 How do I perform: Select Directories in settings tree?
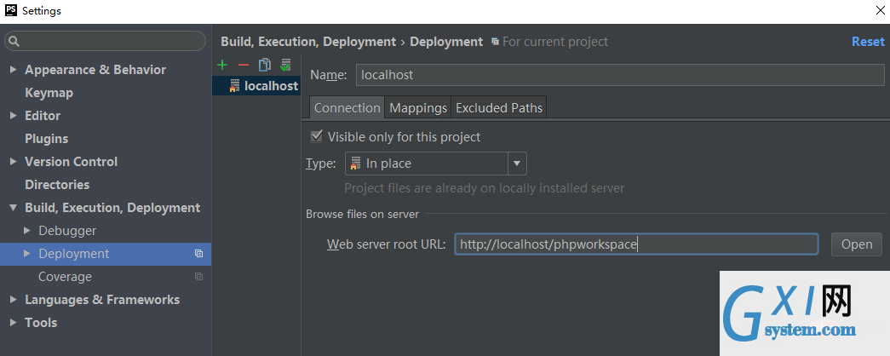click(x=57, y=185)
